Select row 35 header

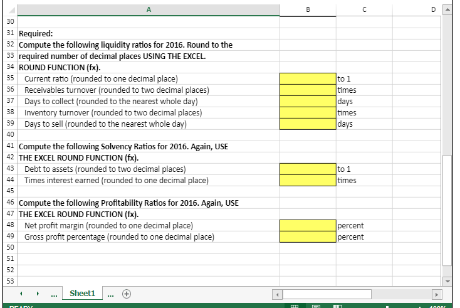click(x=10, y=78)
